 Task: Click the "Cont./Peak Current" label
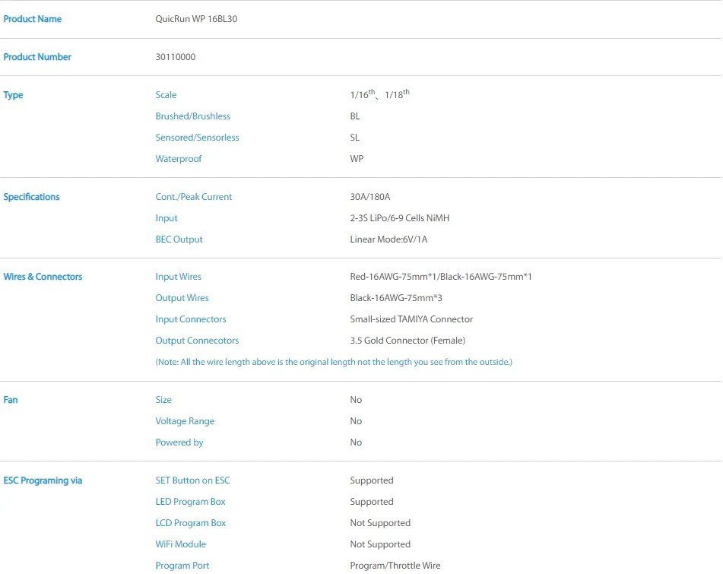tap(194, 197)
